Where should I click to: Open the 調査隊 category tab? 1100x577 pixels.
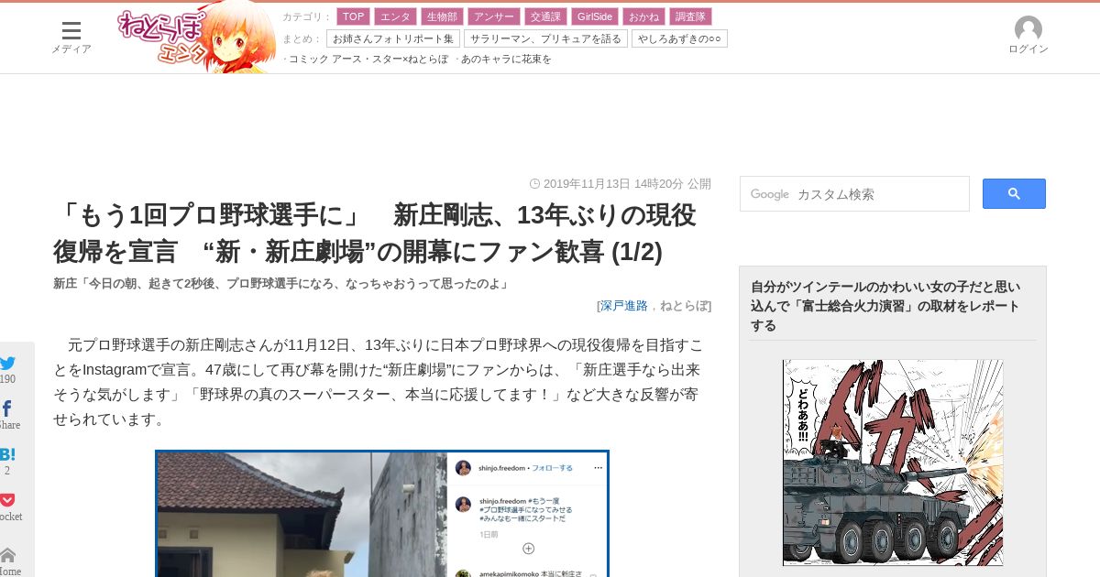tap(690, 16)
